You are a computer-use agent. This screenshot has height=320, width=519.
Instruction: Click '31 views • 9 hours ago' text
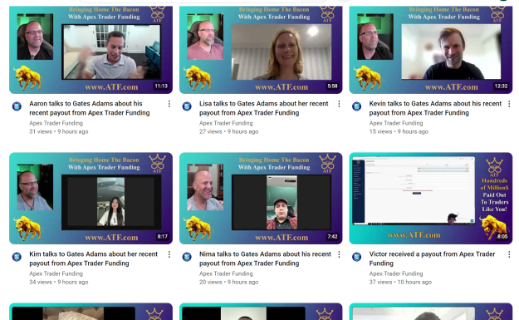click(59, 131)
